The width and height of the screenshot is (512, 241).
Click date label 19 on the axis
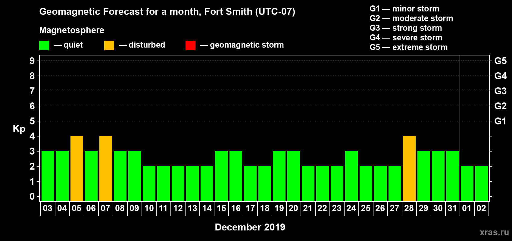click(x=279, y=208)
